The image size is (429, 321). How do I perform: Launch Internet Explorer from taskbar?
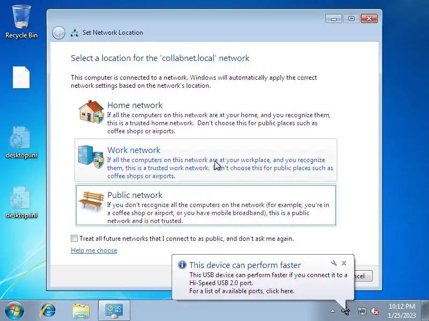click(48, 311)
